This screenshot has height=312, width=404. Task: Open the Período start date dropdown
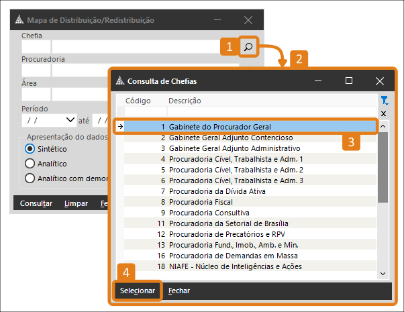coord(70,120)
